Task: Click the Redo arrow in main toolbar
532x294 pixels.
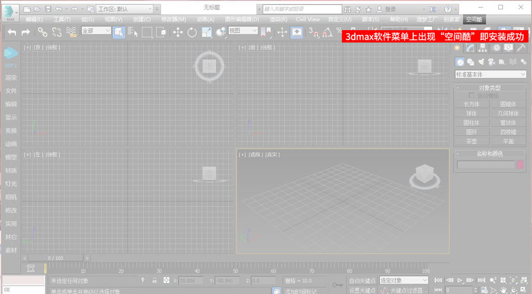Action: click(x=26, y=33)
